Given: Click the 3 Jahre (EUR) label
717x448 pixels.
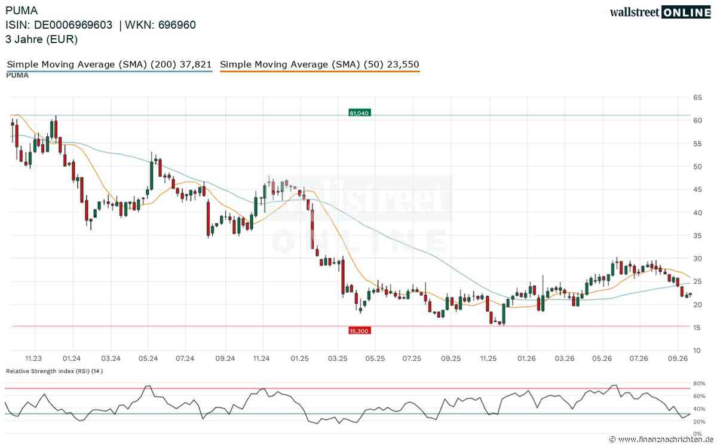Looking at the screenshot, I should [42, 39].
